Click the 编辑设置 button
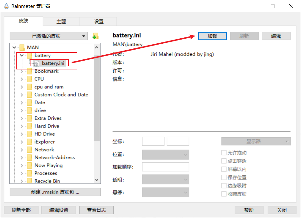Screen dimensions: 301x218 click(59, 210)
